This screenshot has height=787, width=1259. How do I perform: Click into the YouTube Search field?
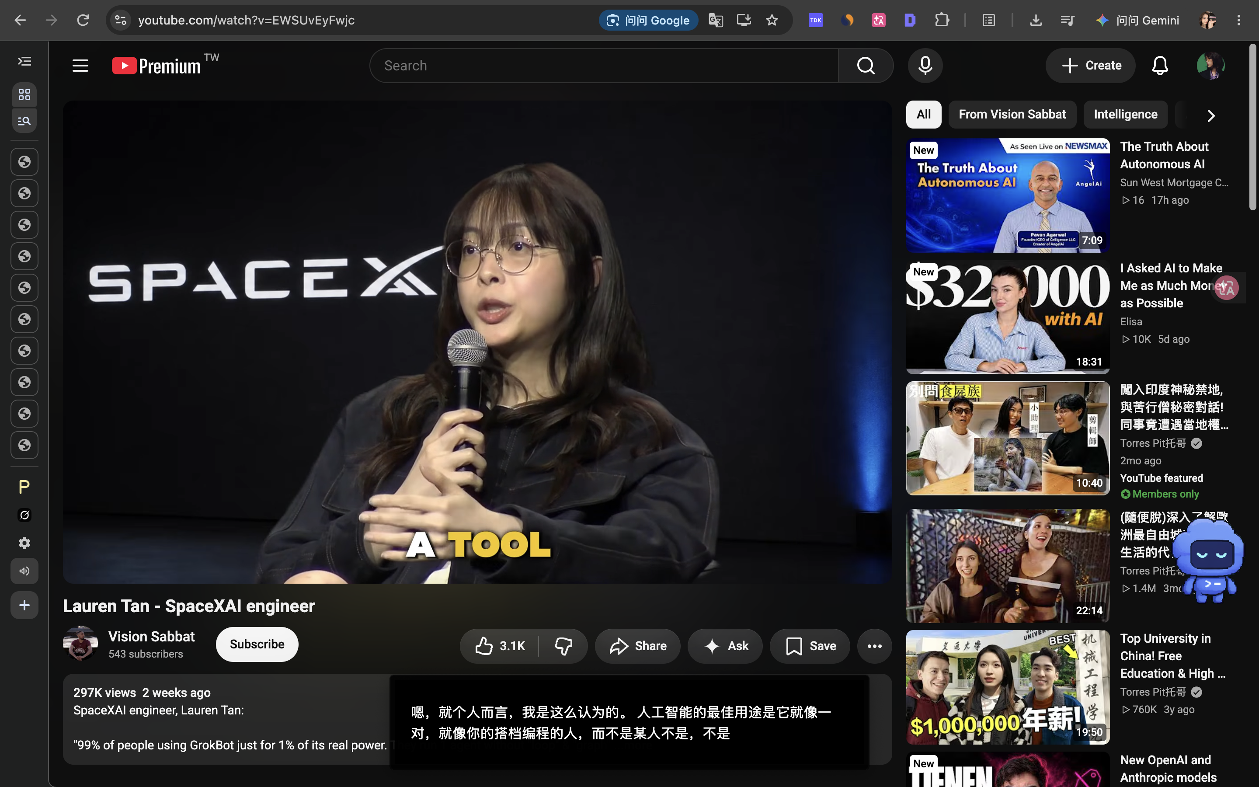pyautogui.click(x=603, y=66)
